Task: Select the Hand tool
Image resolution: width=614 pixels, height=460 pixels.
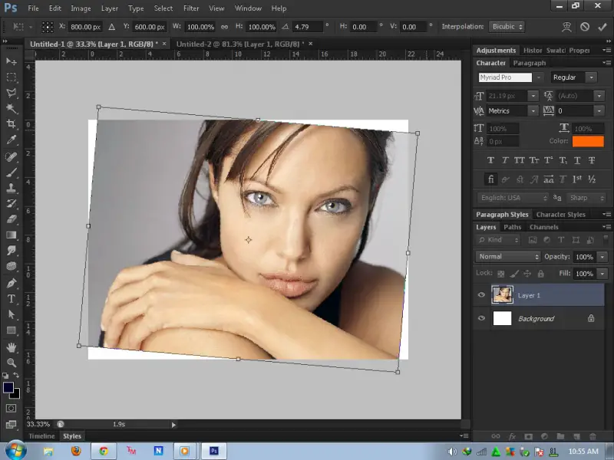Action: click(x=12, y=347)
